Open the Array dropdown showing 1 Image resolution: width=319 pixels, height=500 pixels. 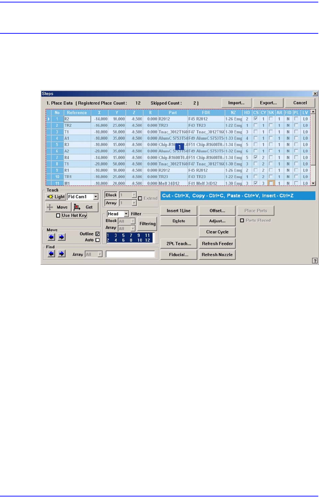pyautogui.click(x=134, y=203)
